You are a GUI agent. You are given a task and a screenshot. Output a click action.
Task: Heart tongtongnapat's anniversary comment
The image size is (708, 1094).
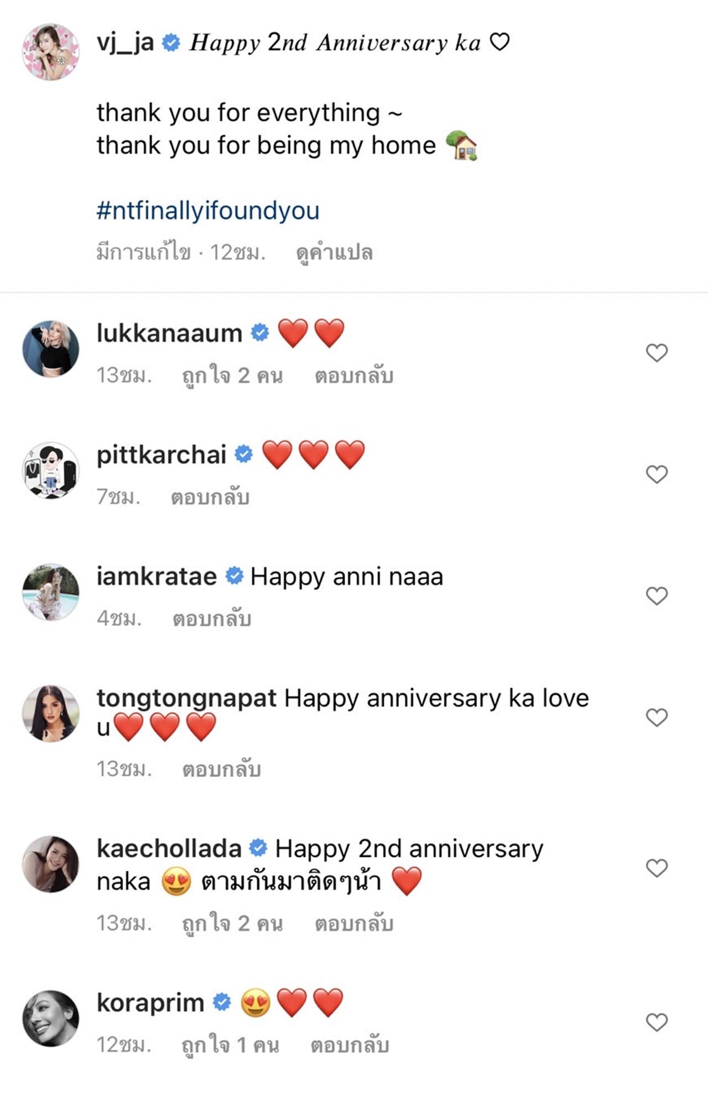click(657, 718)
